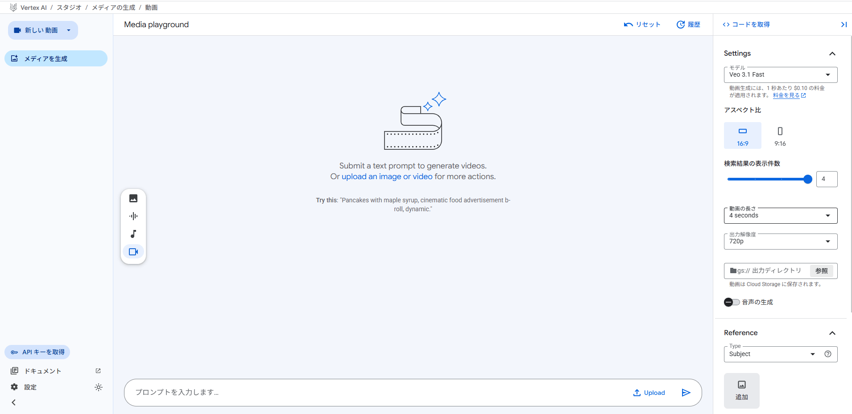The image size is (852, 414).
Task: Select the music note generation icon
Action: pyautogui.click(x=133, y=234)
